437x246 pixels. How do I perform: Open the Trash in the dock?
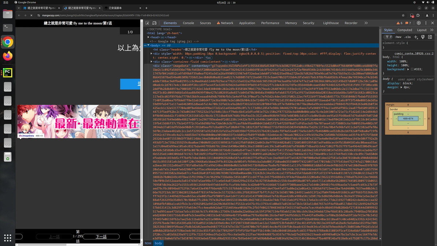pyautogui.click(x=8, y=157)
